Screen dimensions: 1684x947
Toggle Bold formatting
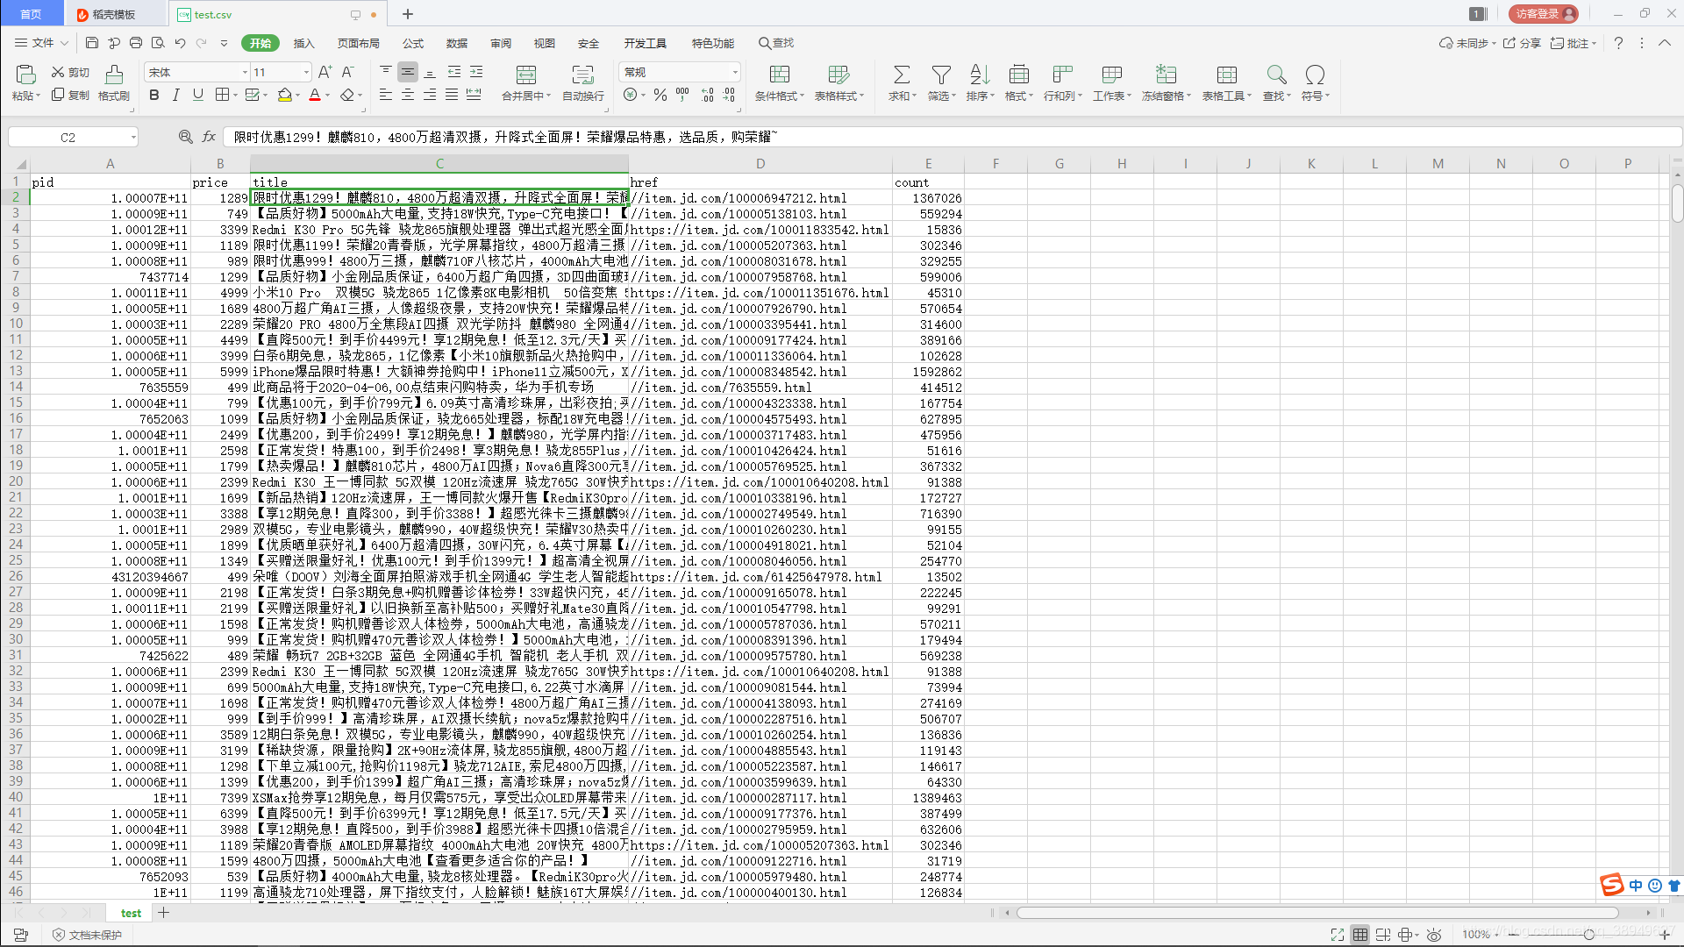pyautogui.click(x=154, y=95)
